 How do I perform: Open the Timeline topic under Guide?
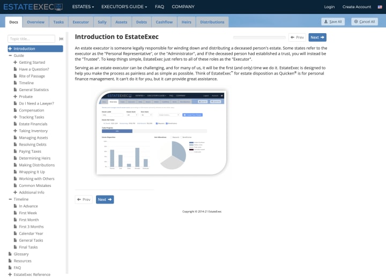coord(26,83)
